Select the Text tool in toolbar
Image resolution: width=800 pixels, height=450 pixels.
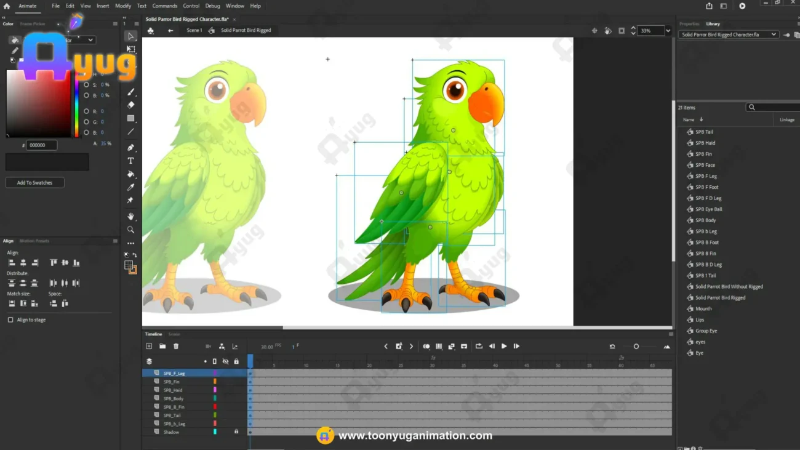[130, 161]
